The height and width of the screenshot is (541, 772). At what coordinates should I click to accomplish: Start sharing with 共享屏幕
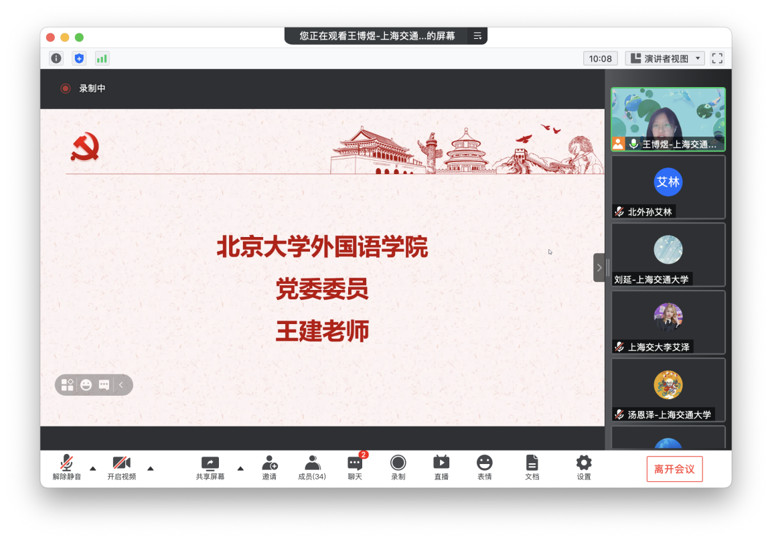210,467
